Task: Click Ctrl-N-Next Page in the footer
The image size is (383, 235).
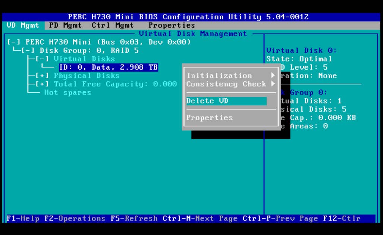Action: click(200, 218)
